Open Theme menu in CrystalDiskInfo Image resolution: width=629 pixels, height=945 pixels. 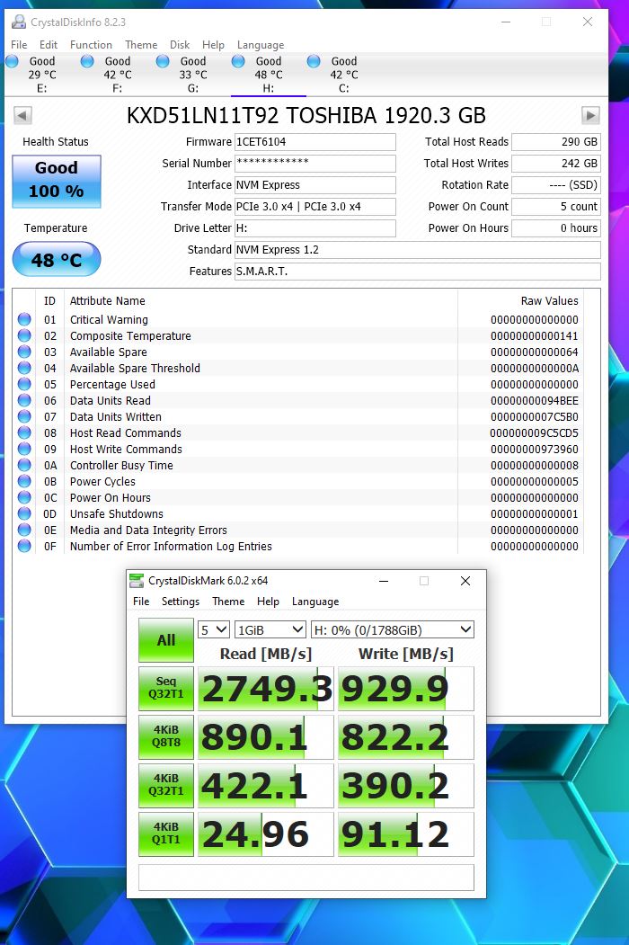(x=141, y=45)
